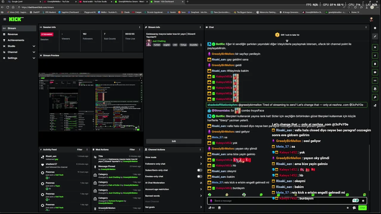Click the lightning bolt icon in right sidebar
The height and width of the screenshot is (214, 381).
[x=375, y=56]
